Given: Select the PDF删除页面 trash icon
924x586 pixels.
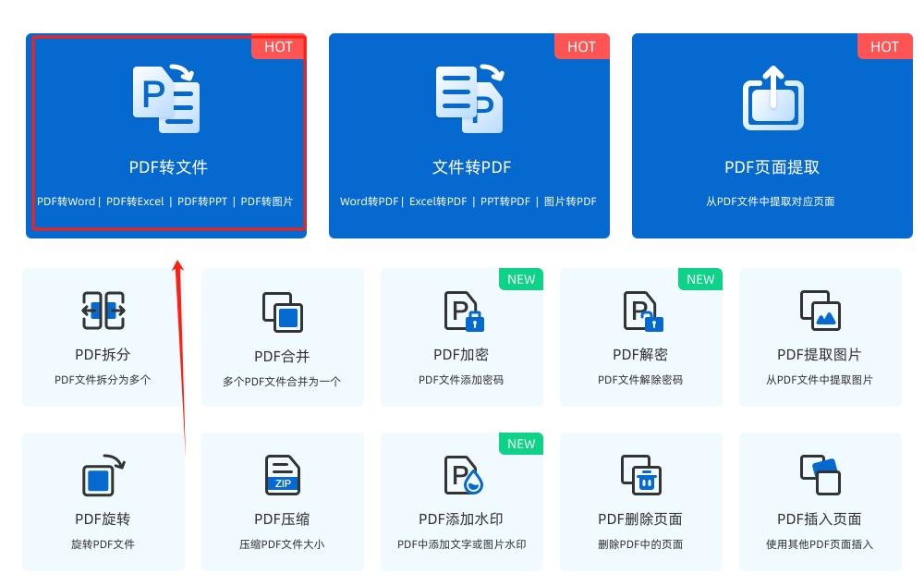Looking at the screenshot, I should pyautogui.click(x=640, y=476).
